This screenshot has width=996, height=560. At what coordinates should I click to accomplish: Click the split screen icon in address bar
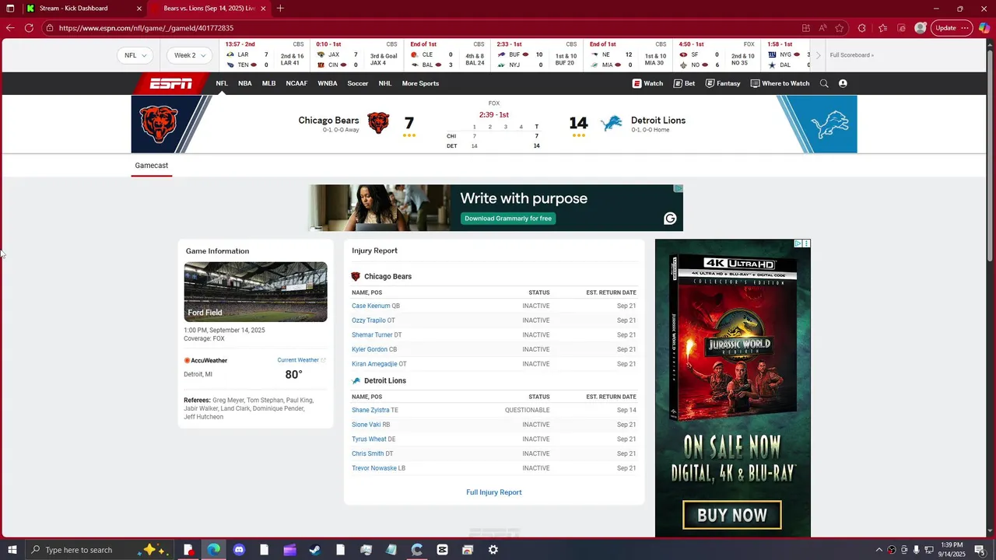[806, 28]
